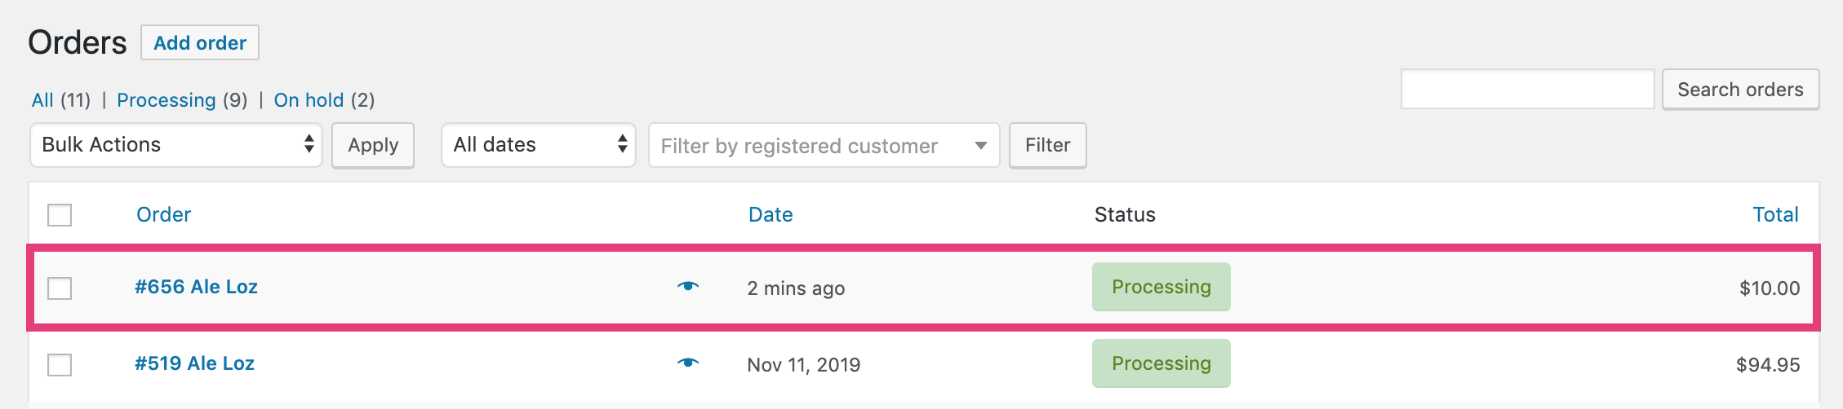1843x409 pixels.
Task: Check the box for order #519
Action: click(60, 365)
